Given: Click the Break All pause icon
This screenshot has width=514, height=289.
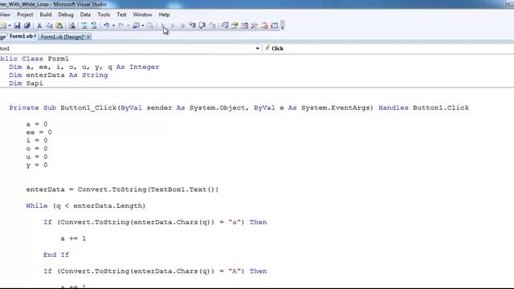Looking at the screenshot, I should pyautogui.click(x=173, y=26).
